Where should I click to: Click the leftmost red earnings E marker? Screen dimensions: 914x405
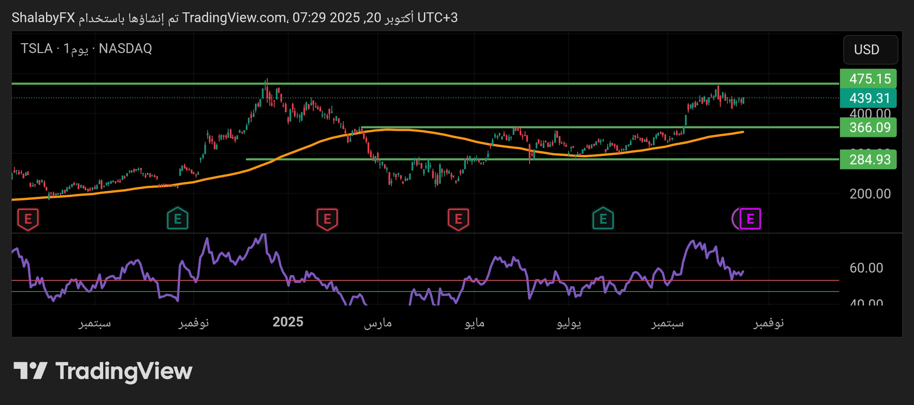pyautogui.click(x=28, y=219)
